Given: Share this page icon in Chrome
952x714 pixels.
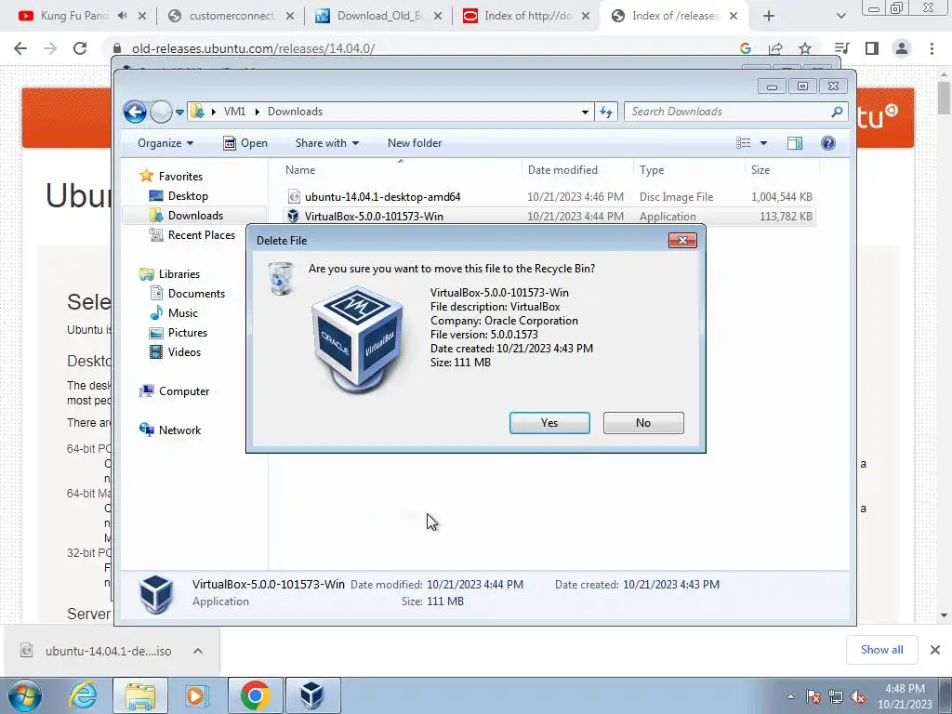Looking at the screenshot, I should pyautogui.click(x=775, y=48).
